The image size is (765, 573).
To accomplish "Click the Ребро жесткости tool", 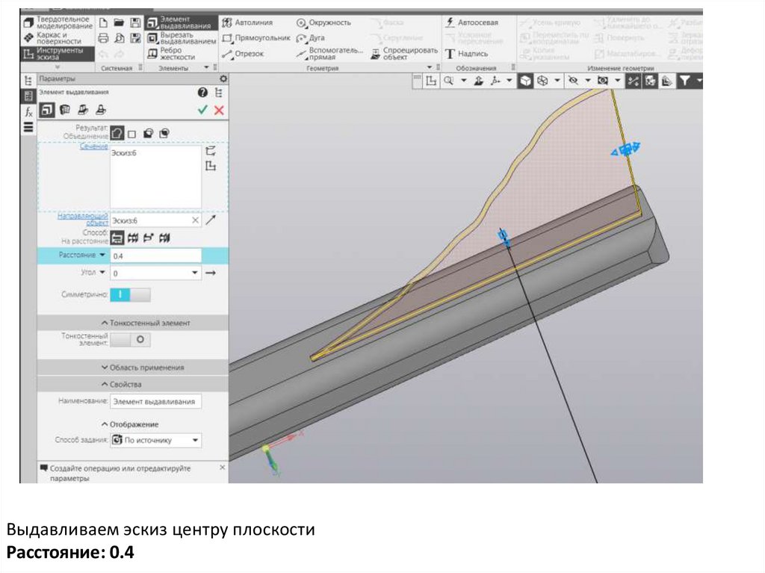I will (176, 53).
